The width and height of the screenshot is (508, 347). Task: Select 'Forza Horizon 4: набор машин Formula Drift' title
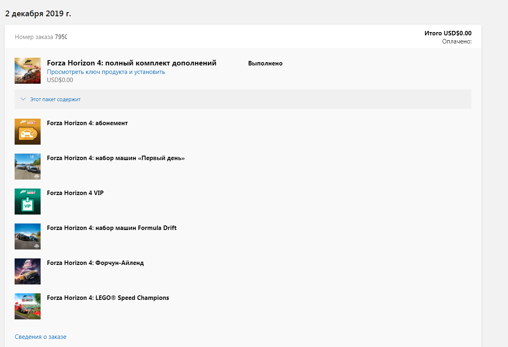112,228
